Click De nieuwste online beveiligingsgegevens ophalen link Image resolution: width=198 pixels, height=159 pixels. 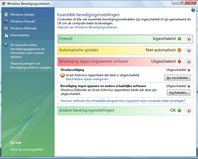(27, 51)
